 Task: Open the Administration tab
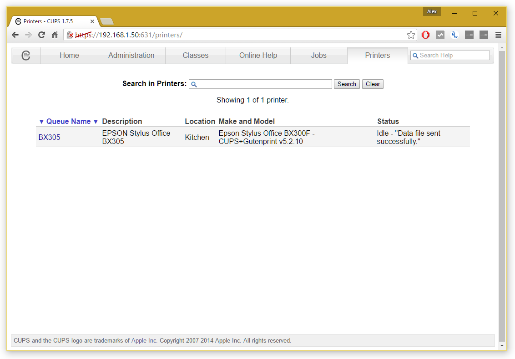131,55
